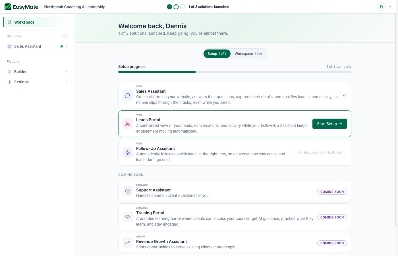Screen dimensions: 398x256
Task: Switch to the Setup tab
Action: pyautogui.click(x=217, y=54)
